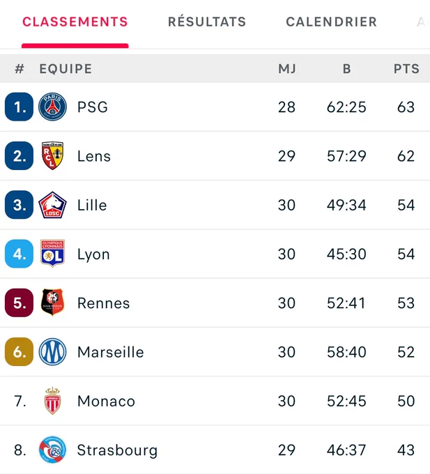
Task: Click the MJ column header
Action: pyautogui.click(x=287, y=69)
